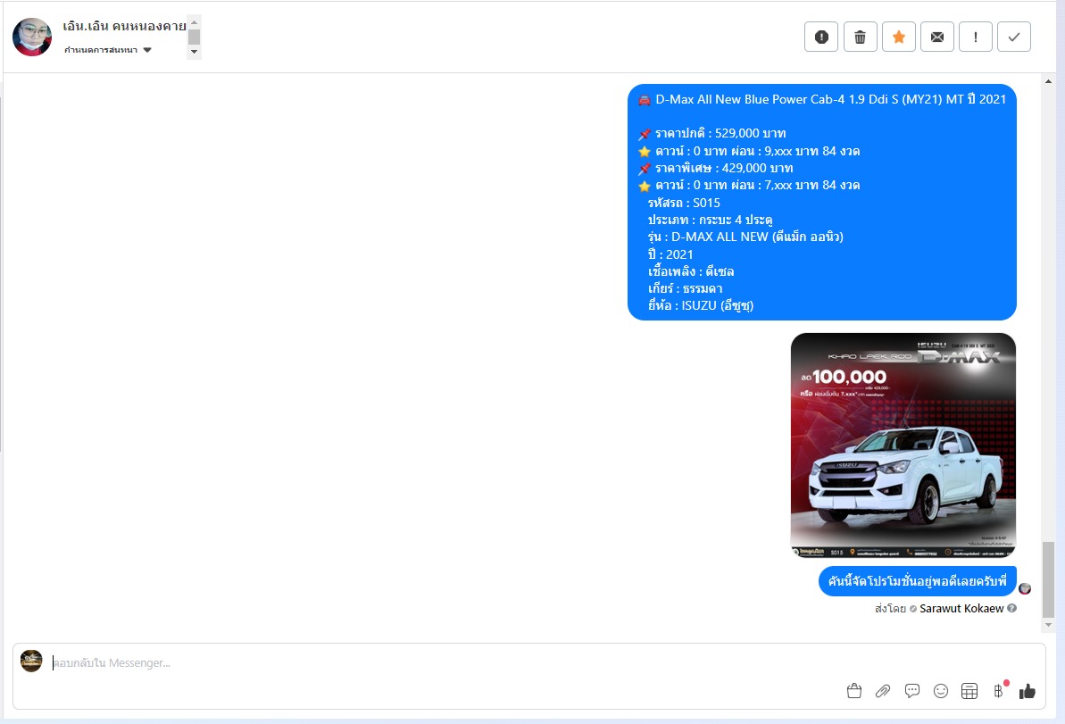
Task: Click seen-by avatar next to last message
Action: (x=1025, y=589)
